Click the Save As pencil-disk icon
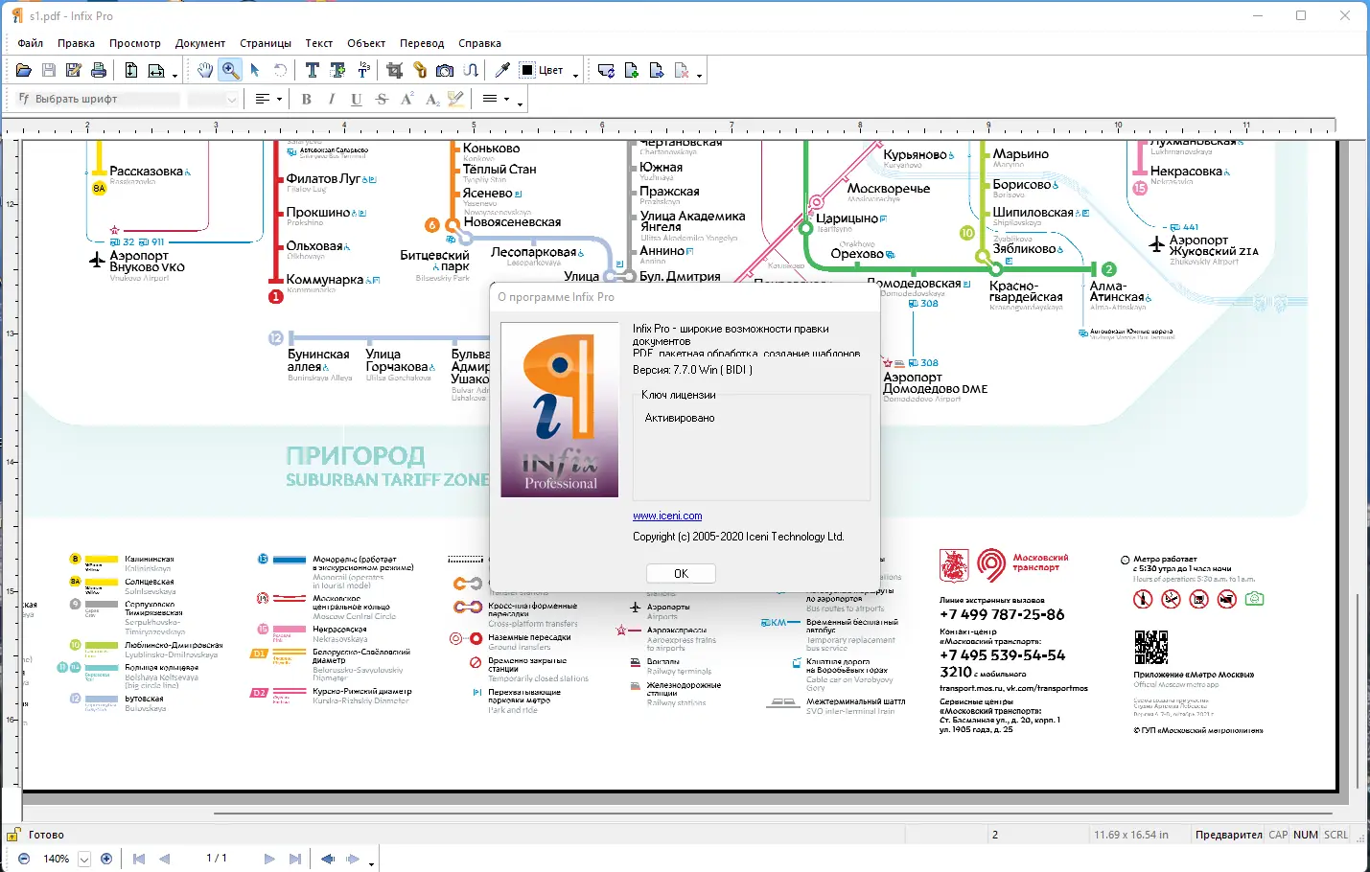The height and width of the screenshot is (872, 1370). [x=74, y=70]
